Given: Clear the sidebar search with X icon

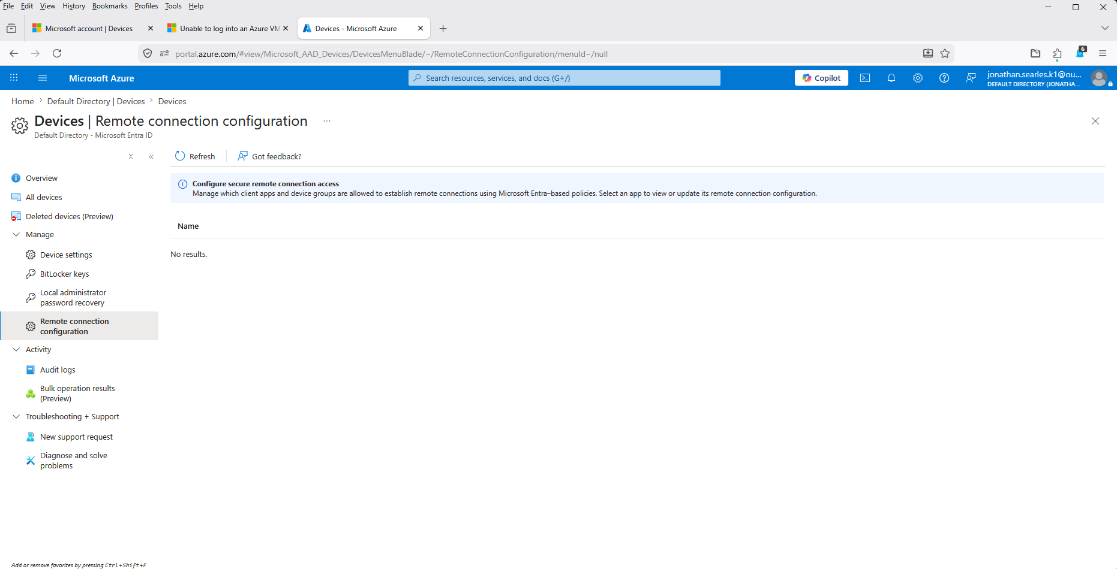Looking at the screenshot, I should point(131,156).
